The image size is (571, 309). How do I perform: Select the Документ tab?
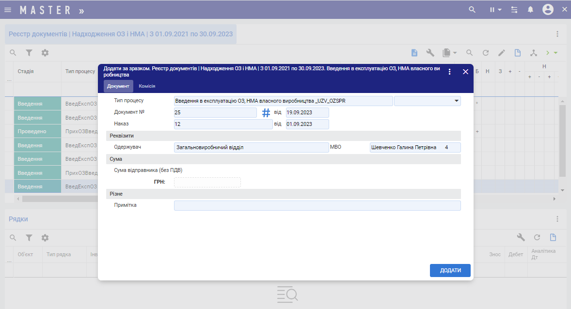pos(118,86)
